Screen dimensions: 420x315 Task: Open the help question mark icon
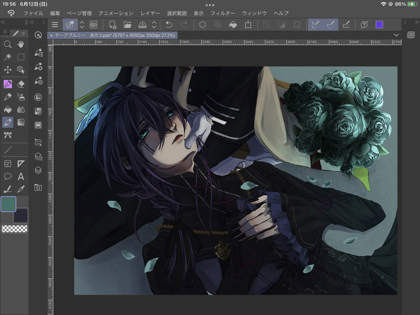[x=364, y=25]
